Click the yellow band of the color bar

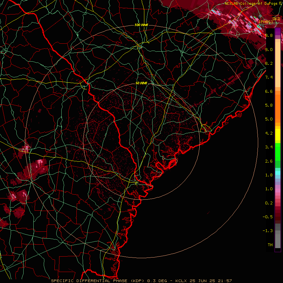[x=278, y=135]
